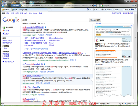The width and height of the screenshot is (138, 106).
Task: Click preview magnifier beside 谷奥- FriendFeed result
Action: click(x=39, y=87)
